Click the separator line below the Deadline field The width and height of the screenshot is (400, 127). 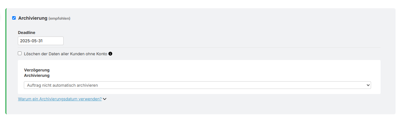[199, 48]
